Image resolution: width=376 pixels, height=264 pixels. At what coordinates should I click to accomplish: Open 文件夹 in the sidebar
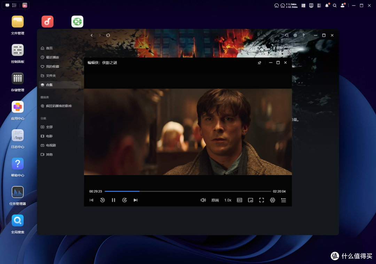click(x=60, y=76)
